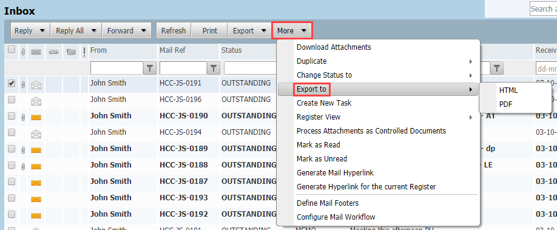Select Export to in More menu
Image resolution: width=557 pixels, height=230 pixels.
(379, 89)
